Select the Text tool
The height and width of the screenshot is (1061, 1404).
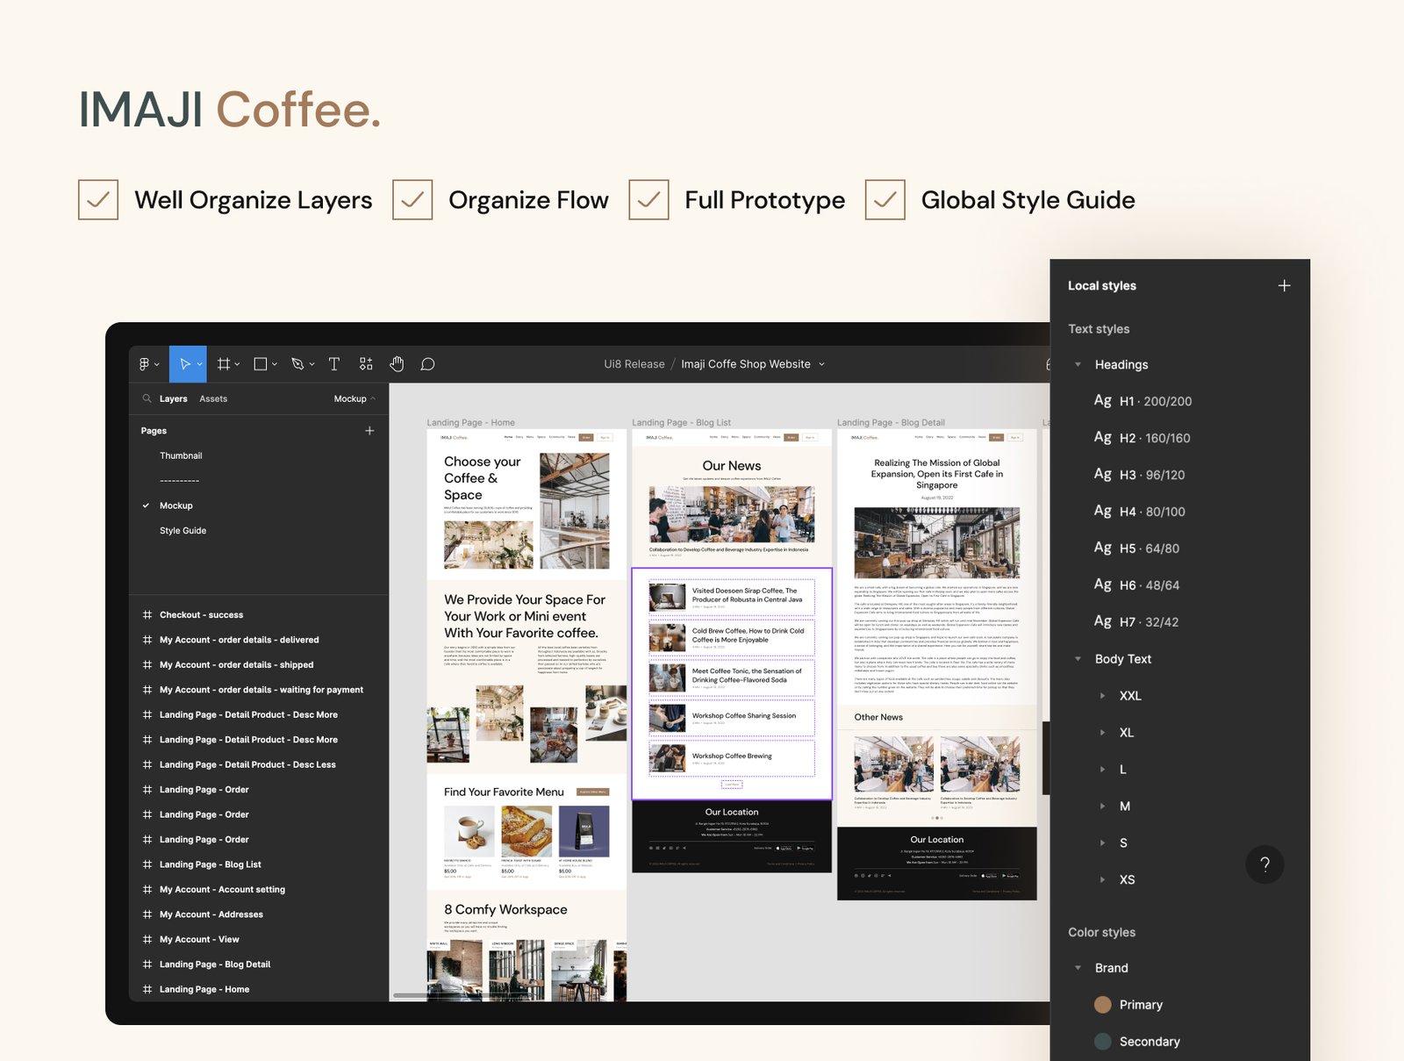(x=334, y=364)
